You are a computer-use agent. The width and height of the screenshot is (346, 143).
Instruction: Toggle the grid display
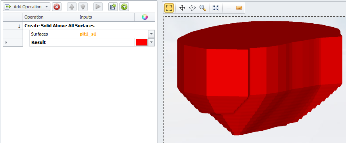tap(229, 8)
